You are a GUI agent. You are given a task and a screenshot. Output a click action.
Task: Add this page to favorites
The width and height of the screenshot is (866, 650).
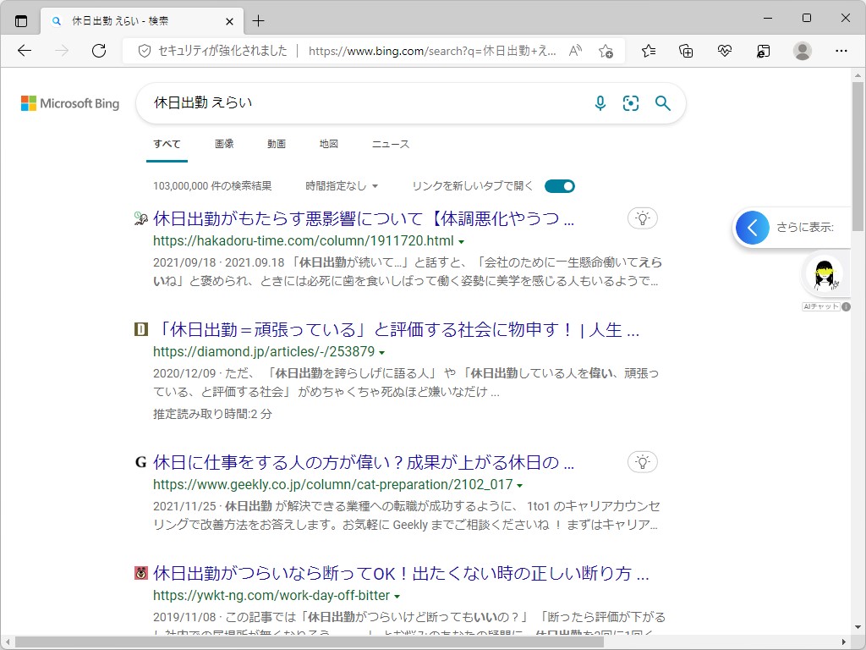[606, 51]
